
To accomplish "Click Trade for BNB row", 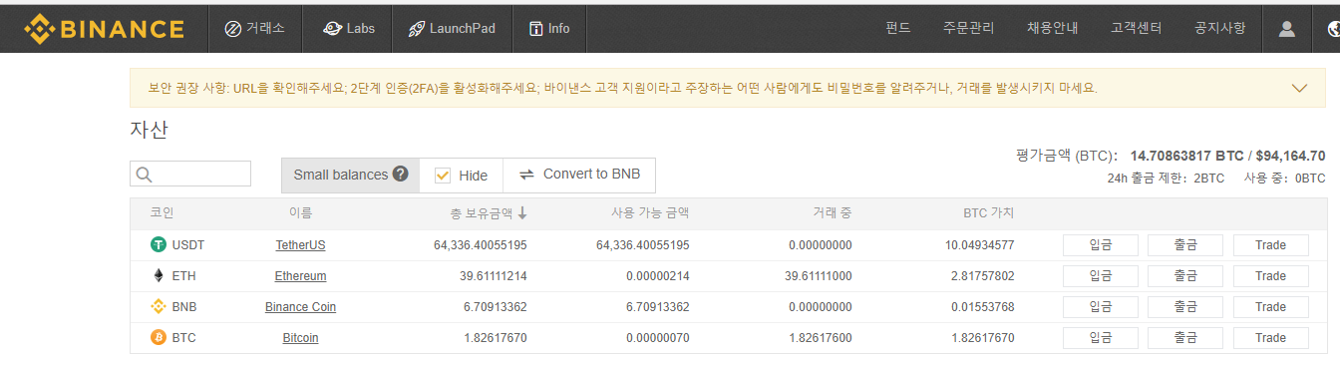I will tap(1271, 307).
